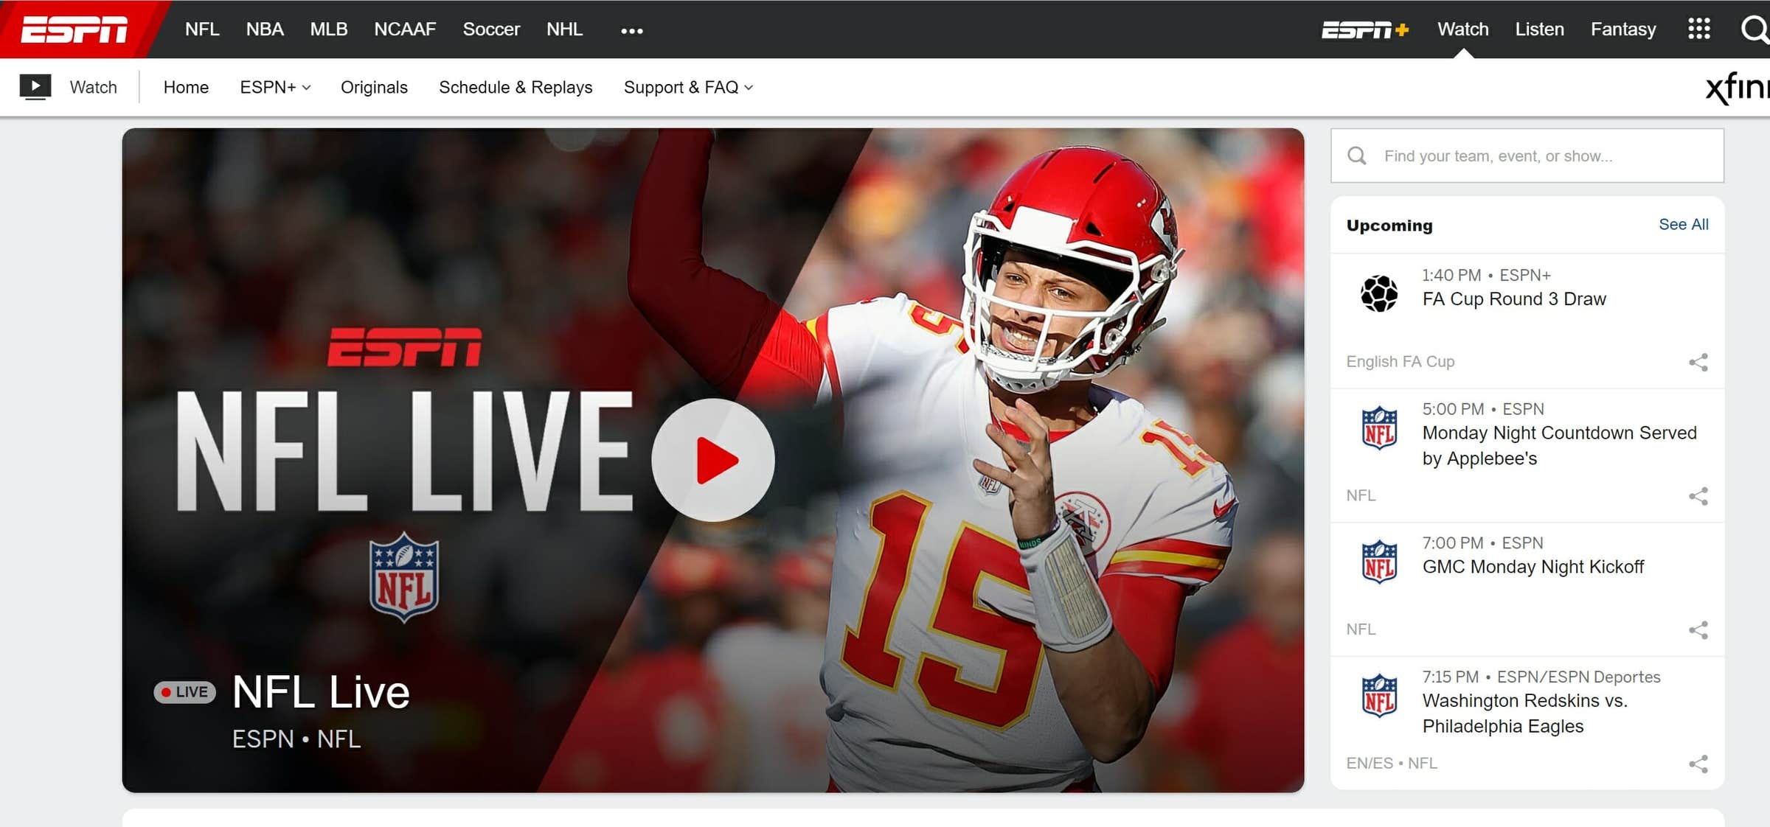Focus the find team or show field
Viewport: 1770px width, 827px height.
pos(1527,156)
